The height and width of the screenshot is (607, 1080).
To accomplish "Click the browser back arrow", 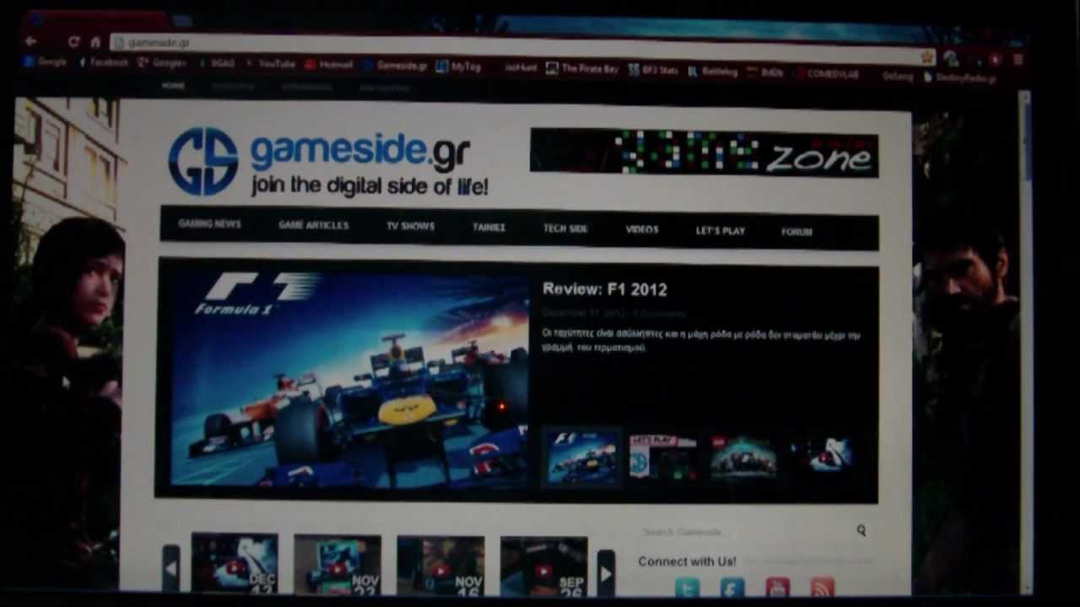I will tap(31, 40).
